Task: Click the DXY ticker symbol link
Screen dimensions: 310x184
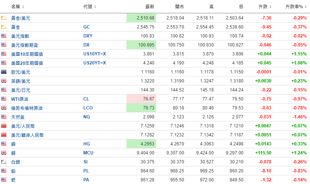Action: pyautogui.click(x=88, y=36)
